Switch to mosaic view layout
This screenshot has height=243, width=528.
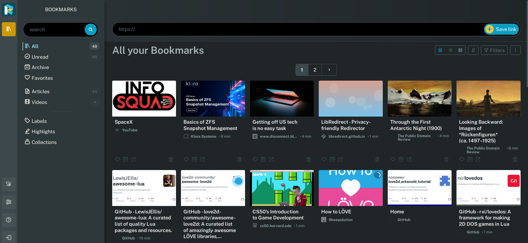460,50
